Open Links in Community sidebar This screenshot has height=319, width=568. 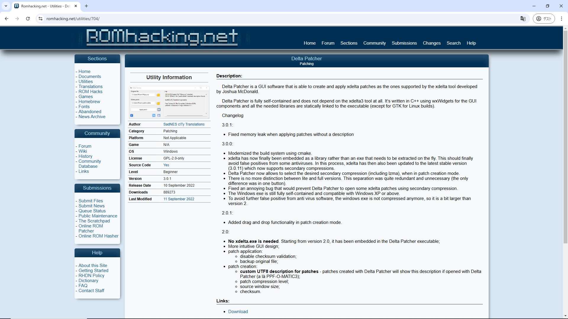pyautogui.click(x=83, y=171)
